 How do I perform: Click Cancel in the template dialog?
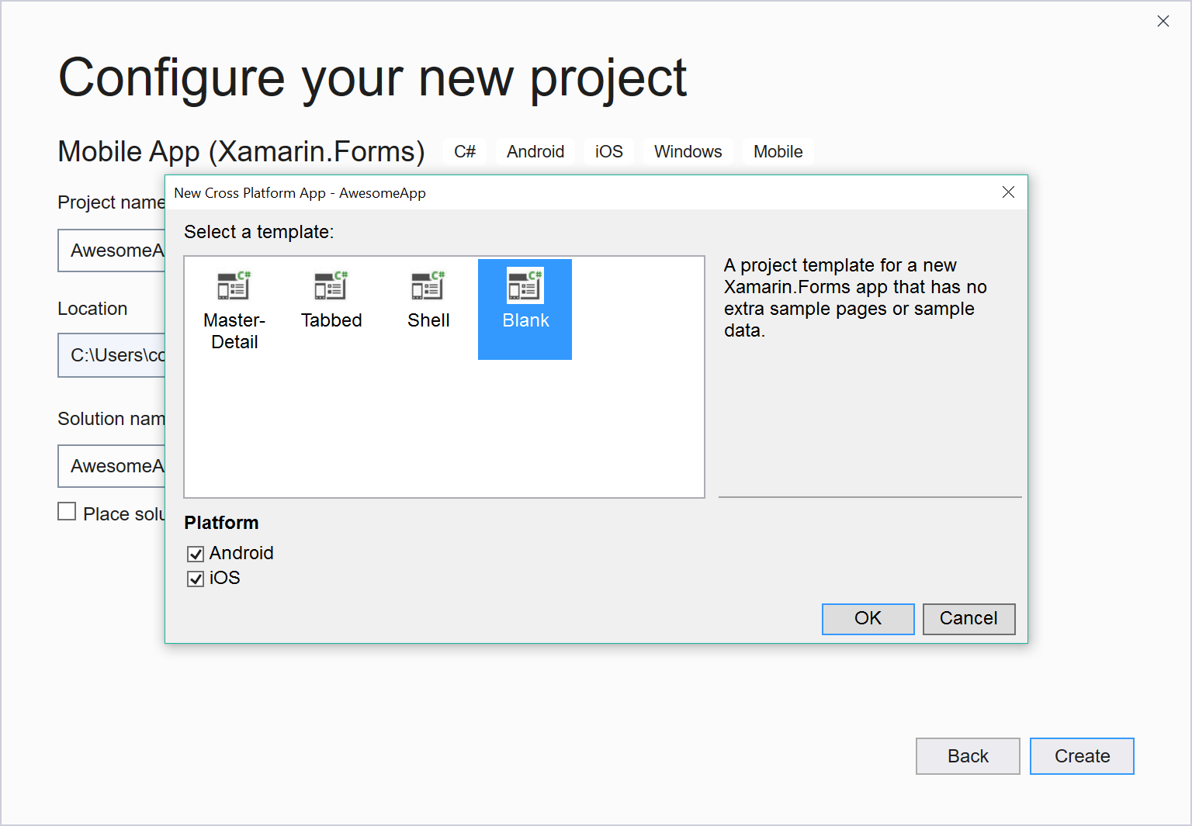click(x=968, y=619)
